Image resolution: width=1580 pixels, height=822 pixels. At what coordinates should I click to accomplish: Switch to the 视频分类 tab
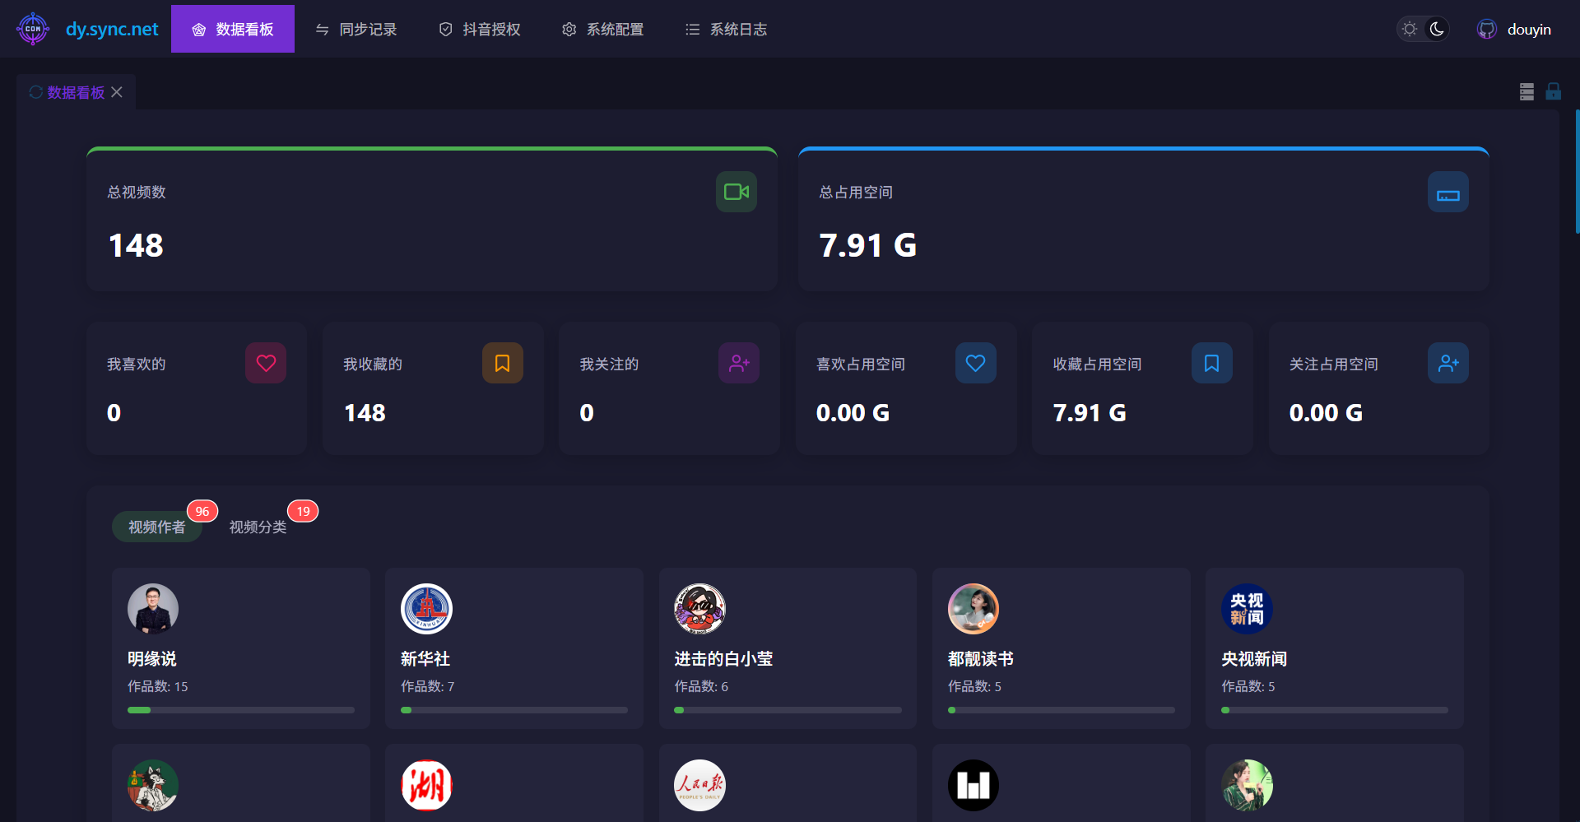[x=258, y=527]
